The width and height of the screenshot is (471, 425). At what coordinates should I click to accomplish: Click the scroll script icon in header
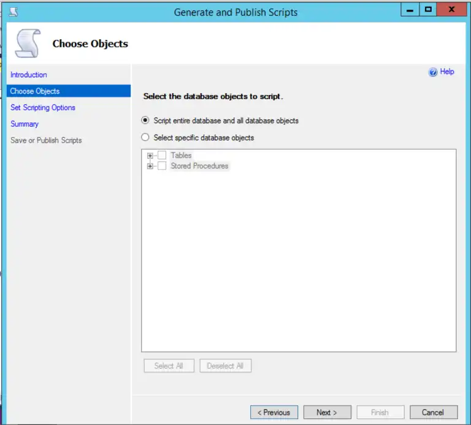coord(28,43)
